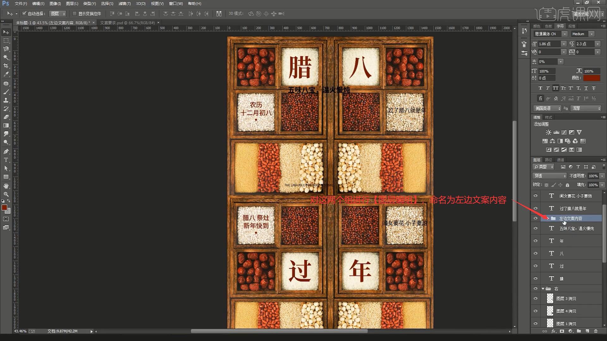
Task: Pick the Zoom tool in toolbox
Action: 6,194
